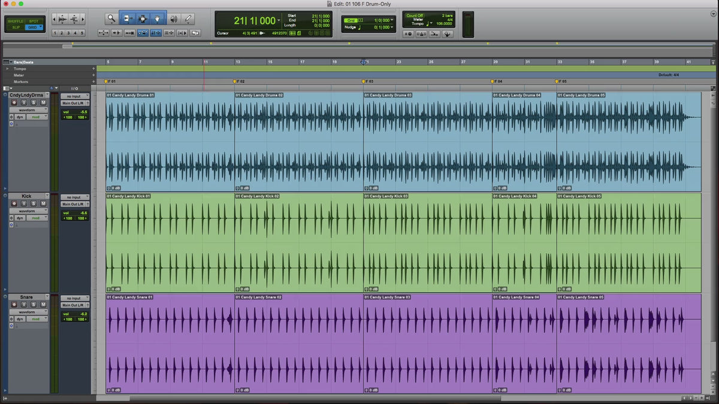
Task: Switch to Slip edit mode
Action: [16, 28]
